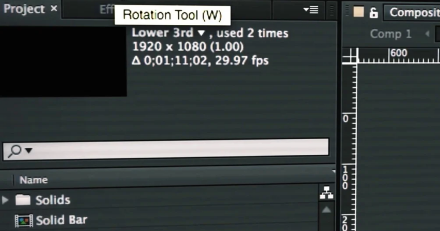The image size is (440, 231).
Task: Select the Solid Bar composition icon
Action: (x=24, y=221)
